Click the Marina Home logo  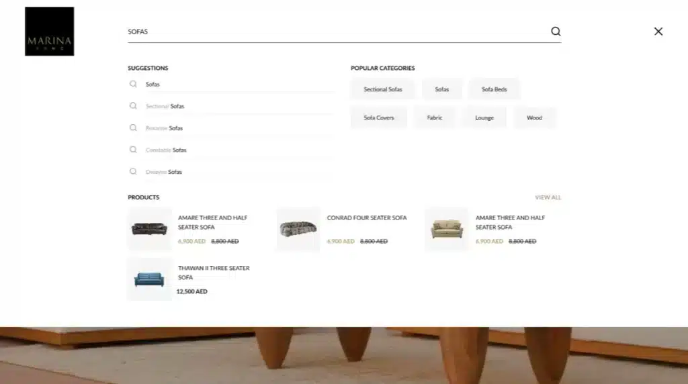click(x=49, y=32)
